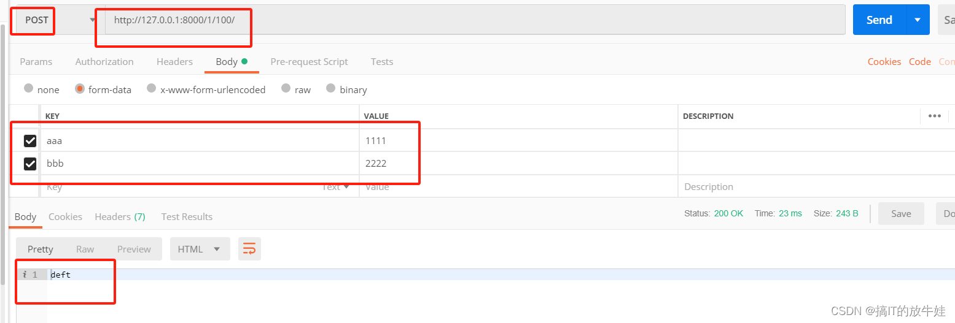
Task: Click the description cell of the bbb row
Action: pyautogui.click(x=816, y=164)
